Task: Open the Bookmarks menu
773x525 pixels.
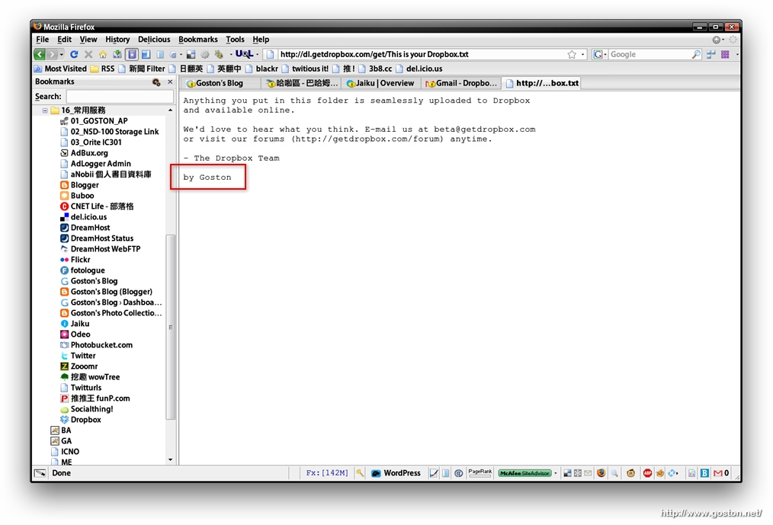Action: (x=197, y=40)
